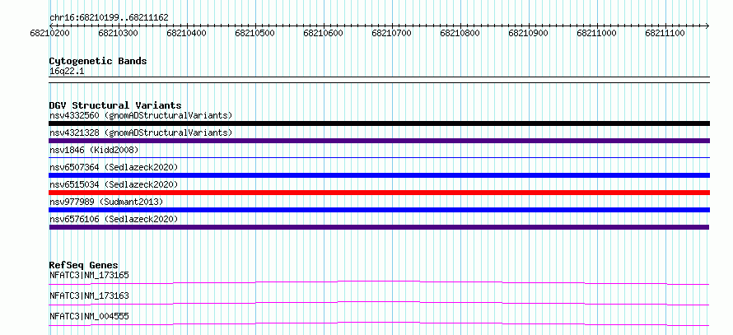Click the magenta NM_173165 transcript line
This screenshot has width=733, height=335.
379,282
